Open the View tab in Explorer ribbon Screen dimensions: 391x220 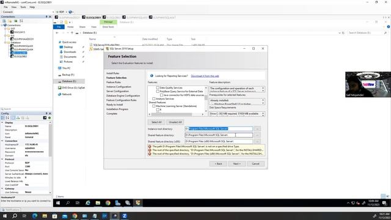pos(93,27)
